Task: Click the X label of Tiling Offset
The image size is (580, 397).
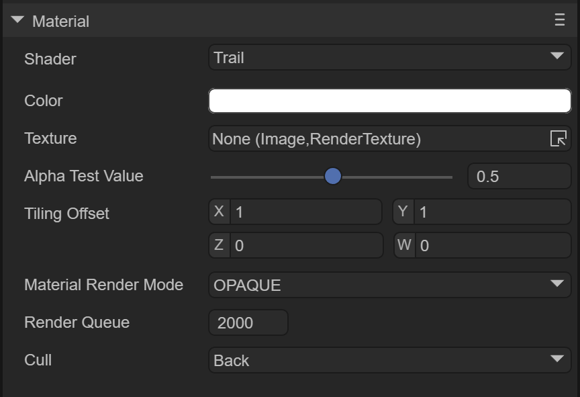Action: tap(219, 212)
